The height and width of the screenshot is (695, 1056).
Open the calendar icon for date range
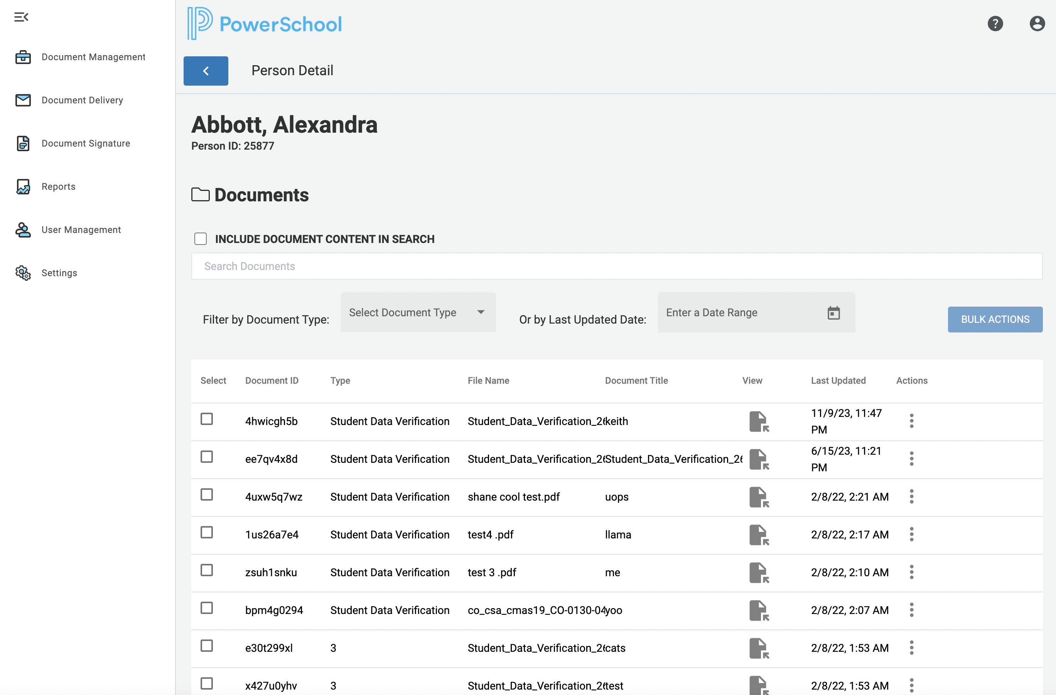[834, 312]
